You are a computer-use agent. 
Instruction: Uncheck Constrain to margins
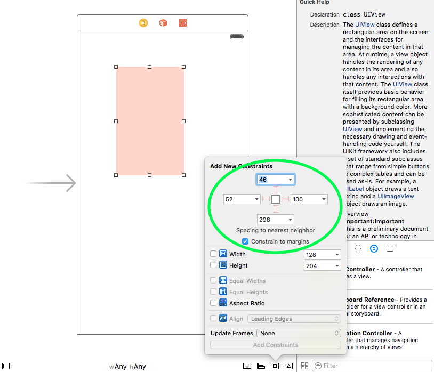pyautogui.click(x=245, y=241)
